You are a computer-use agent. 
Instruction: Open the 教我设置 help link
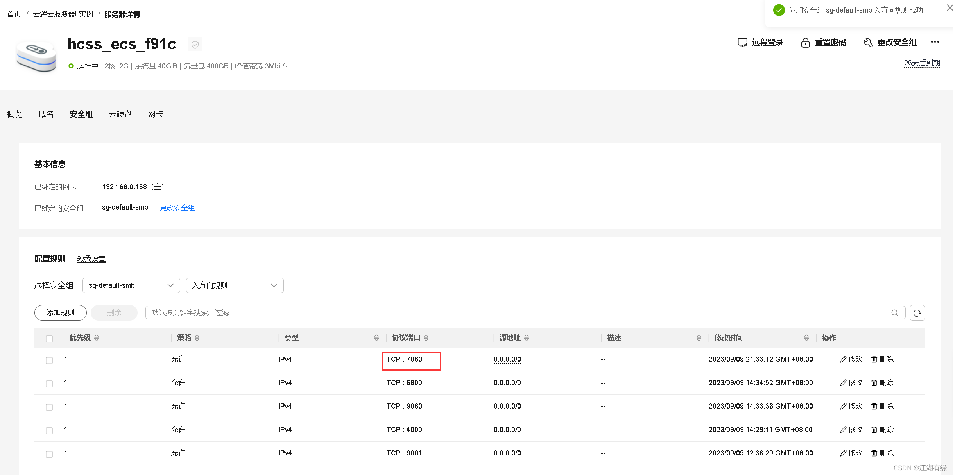pos(91,259)
